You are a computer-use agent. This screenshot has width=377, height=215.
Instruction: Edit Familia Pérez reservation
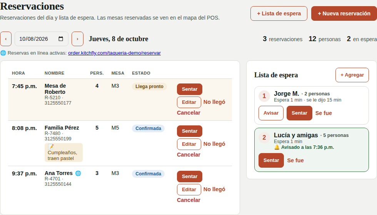pos(189,144)
